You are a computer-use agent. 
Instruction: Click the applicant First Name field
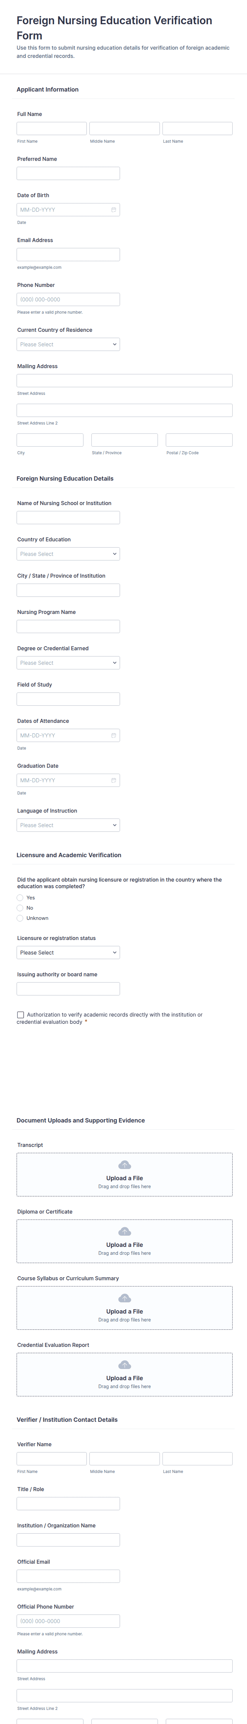(52, 129)
